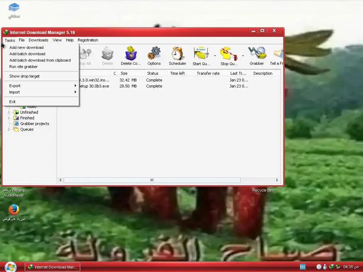
Task: Sort by the Status column header
Action: 156,73
